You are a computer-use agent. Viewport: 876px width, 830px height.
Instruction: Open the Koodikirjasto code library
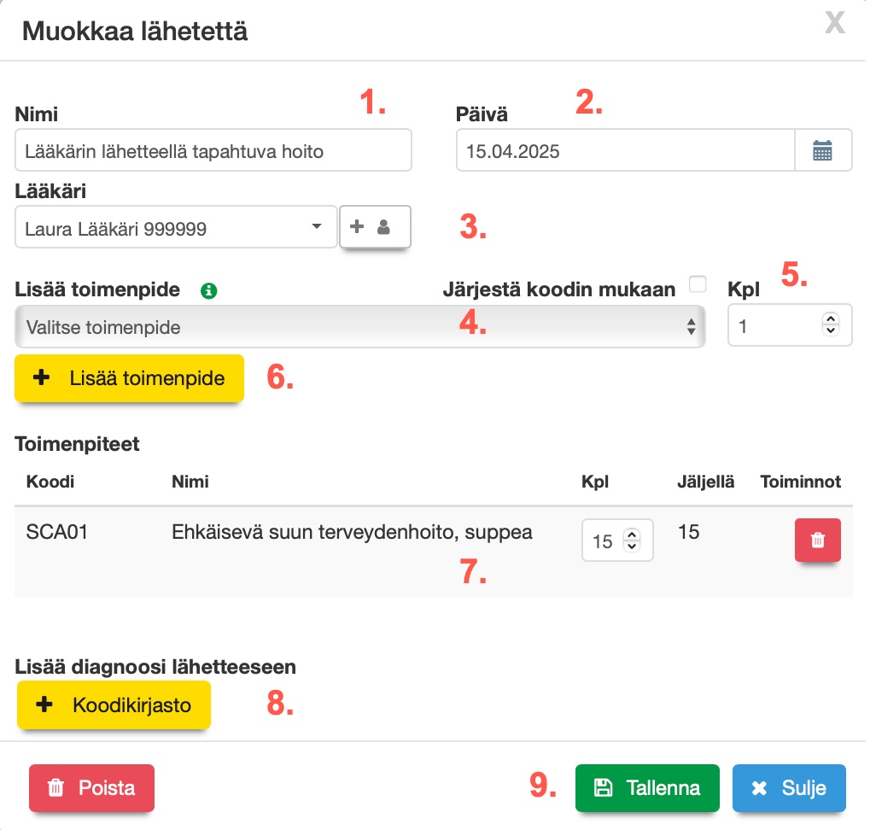pyautogui.click(x=114, y=705)
